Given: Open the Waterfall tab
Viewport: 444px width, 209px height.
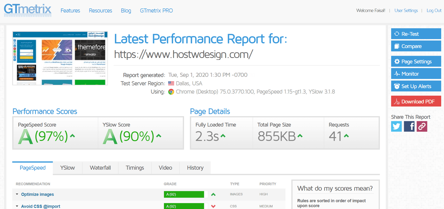Looking at the screenshot, I should coord(100,168).
